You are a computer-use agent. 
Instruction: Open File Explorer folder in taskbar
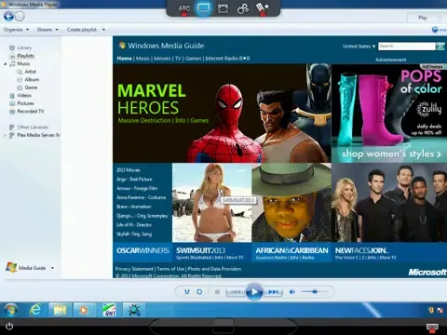pos(60,310)
